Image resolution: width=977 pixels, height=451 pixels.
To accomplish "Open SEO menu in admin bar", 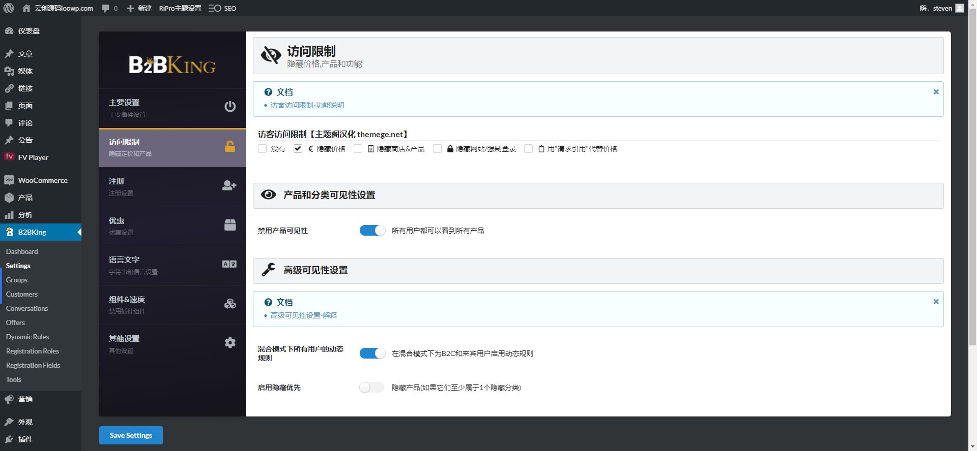I will tap(222, 8).
